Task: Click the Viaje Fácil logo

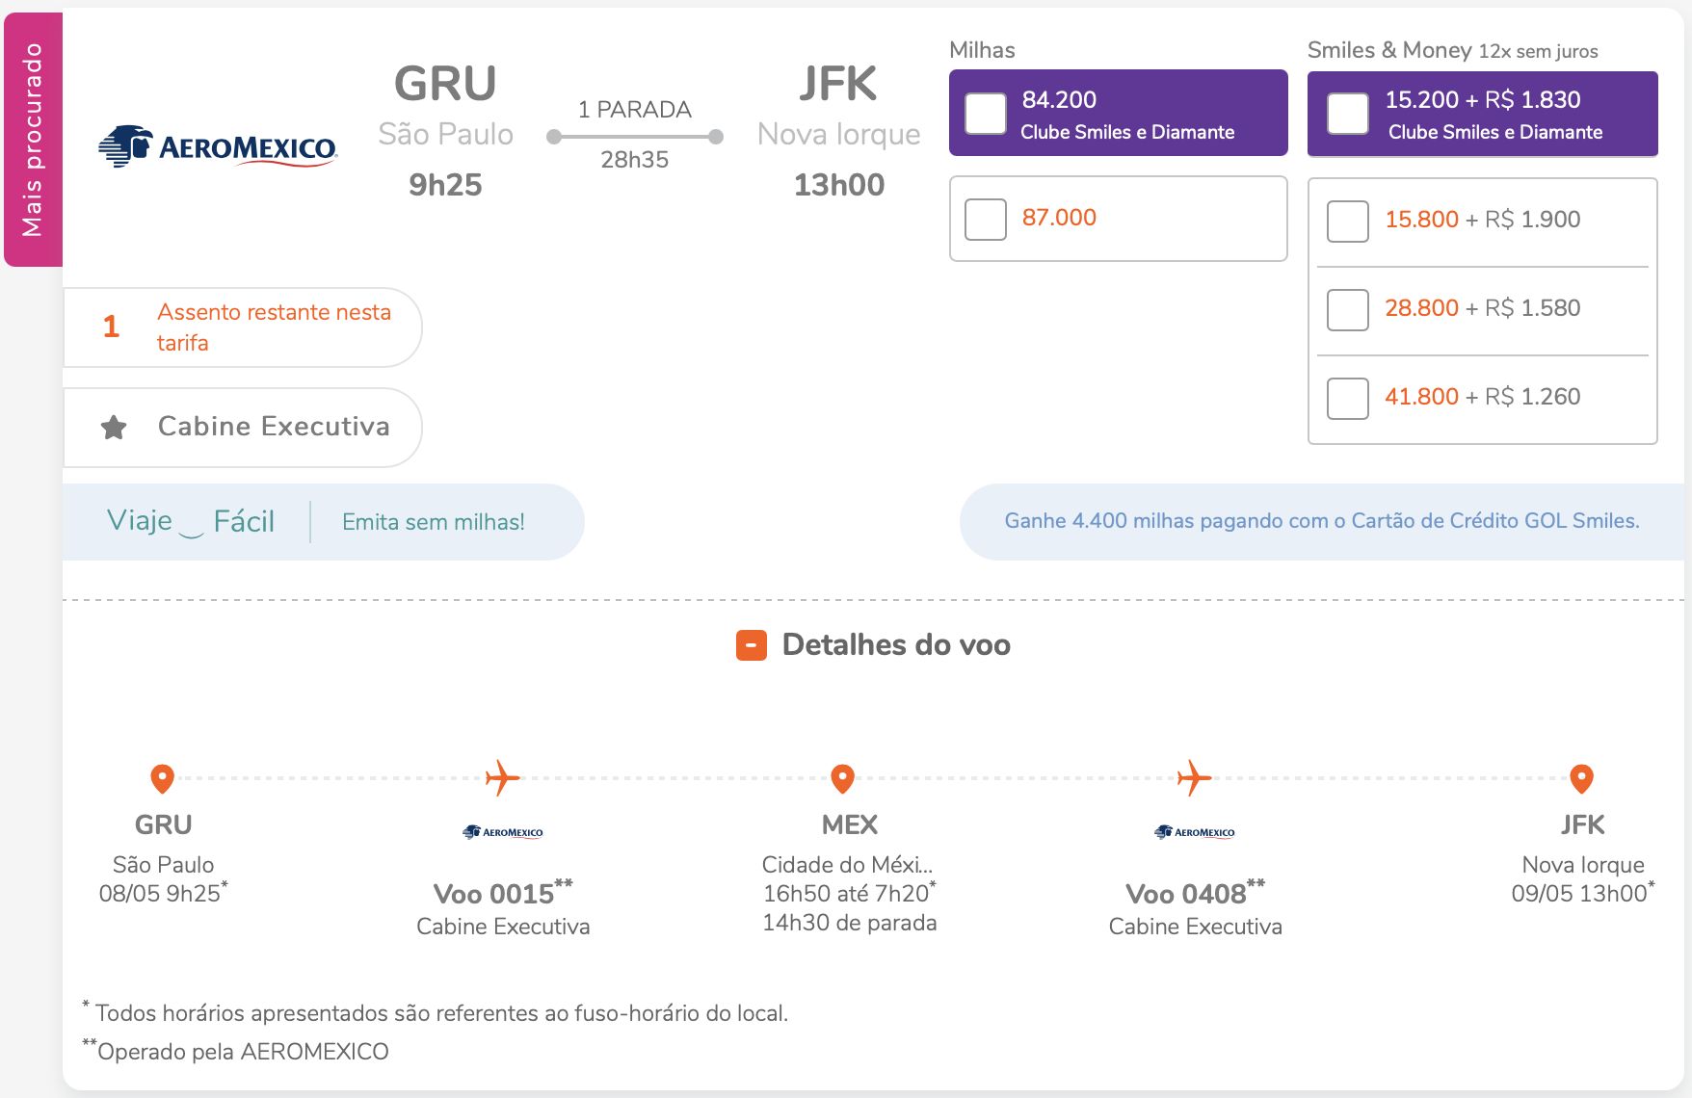Action: [191, 521]
